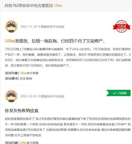Viewport: 132px width, 144px height.
Task: Click the first complaint's cat avatar
Action: (11, 26)
